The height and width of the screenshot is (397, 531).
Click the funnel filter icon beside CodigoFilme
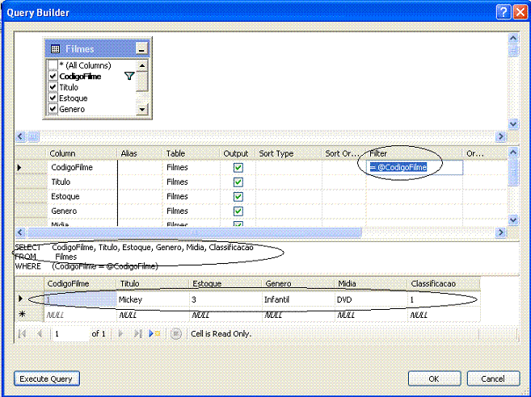pyautogui.click(x=129, y=76)
